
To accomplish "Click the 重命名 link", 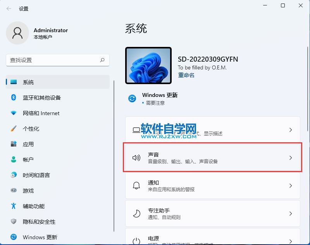I will 186,75.
